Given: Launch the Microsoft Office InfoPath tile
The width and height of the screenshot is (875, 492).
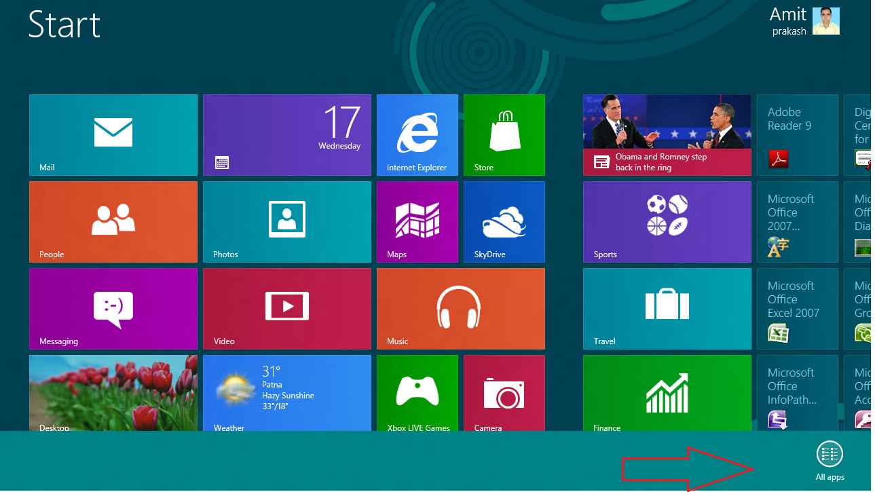Looking at the screenshot, I should click(x=798, y=393).
